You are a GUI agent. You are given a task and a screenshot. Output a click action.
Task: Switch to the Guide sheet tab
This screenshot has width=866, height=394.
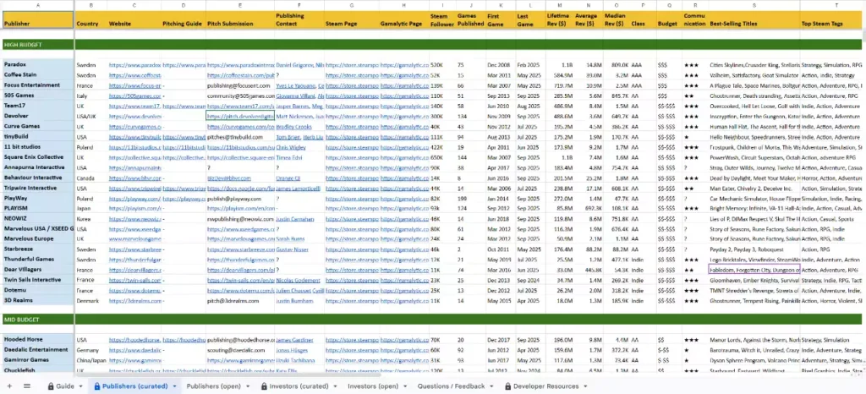64,386
